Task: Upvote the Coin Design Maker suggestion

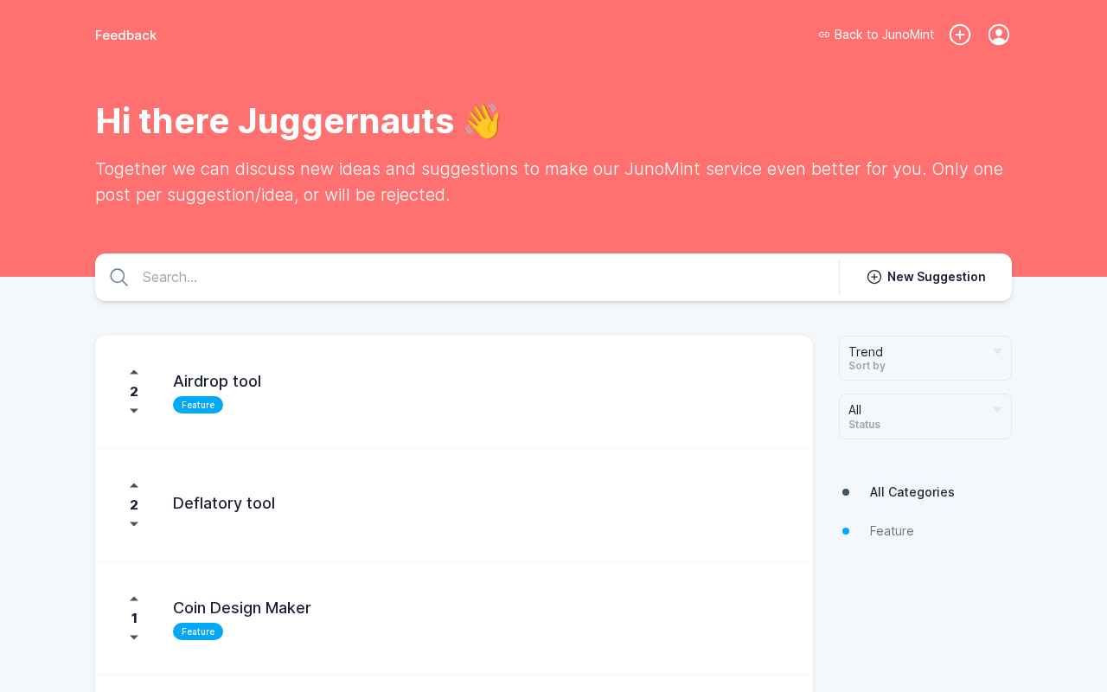Action: (134, 599)
